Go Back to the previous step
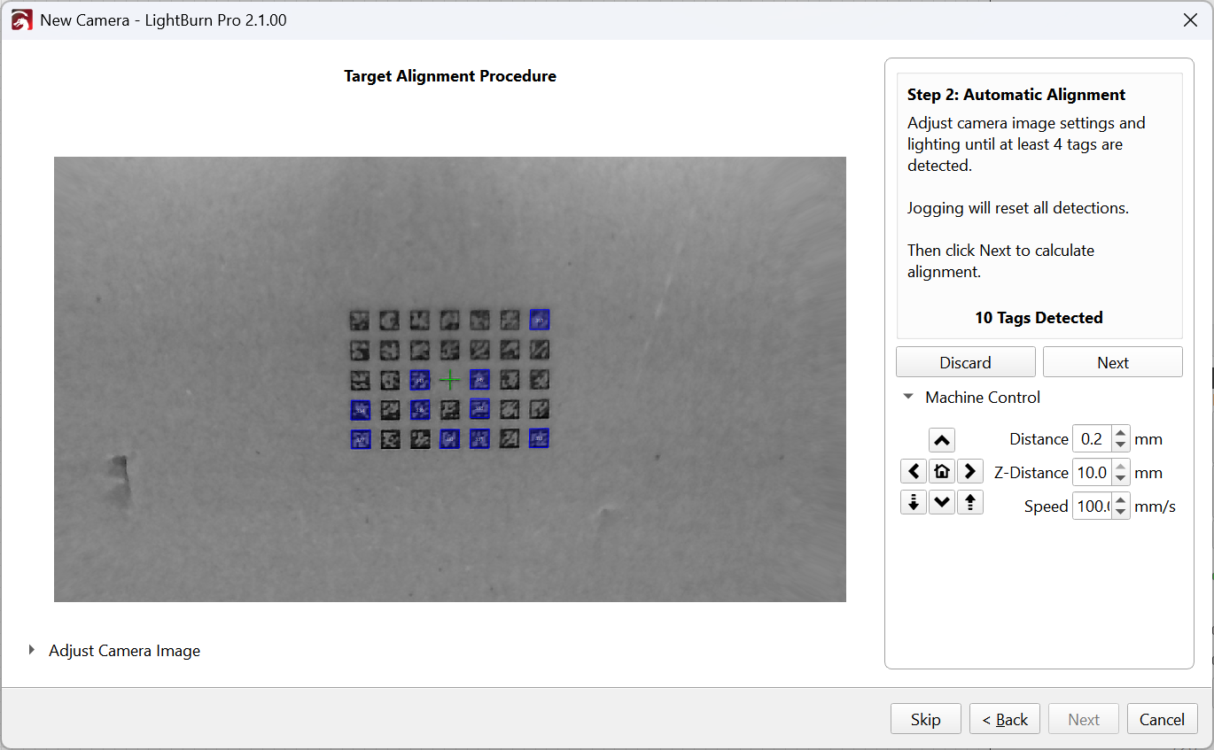Screen dimensions: 1214x750 coord(1005,719)
